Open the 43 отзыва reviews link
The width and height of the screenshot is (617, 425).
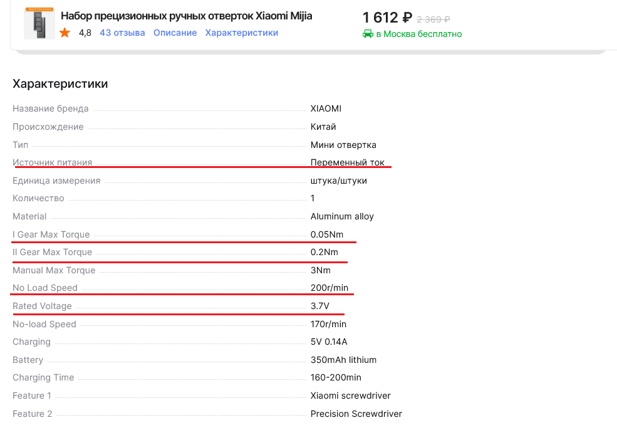[x=122, y=33]
